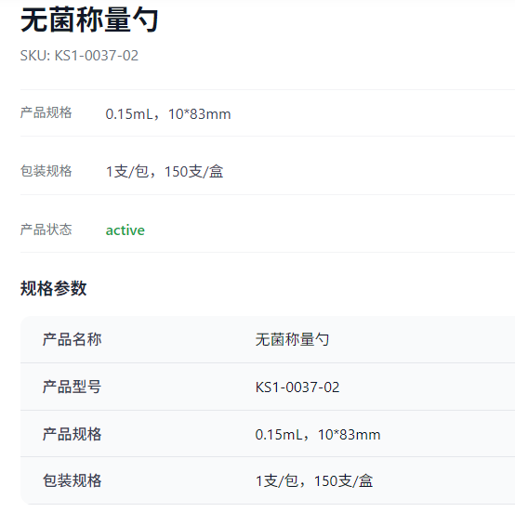Click the 产品状态 label

tap(46, 230)
